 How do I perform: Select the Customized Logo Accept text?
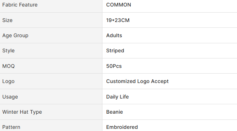(137, 82)
